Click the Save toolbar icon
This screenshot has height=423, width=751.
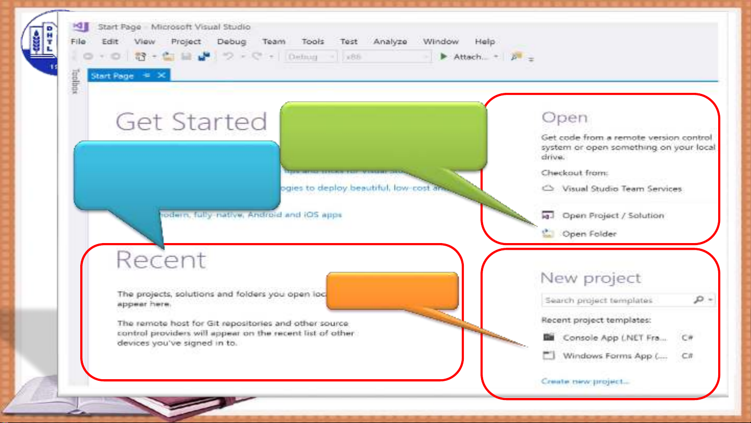point(186,57)
